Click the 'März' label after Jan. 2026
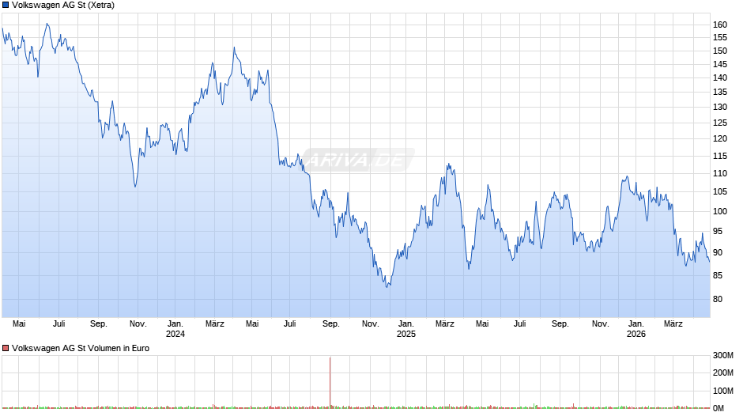This screenshot has height=416, width=743. pos(673,324)
